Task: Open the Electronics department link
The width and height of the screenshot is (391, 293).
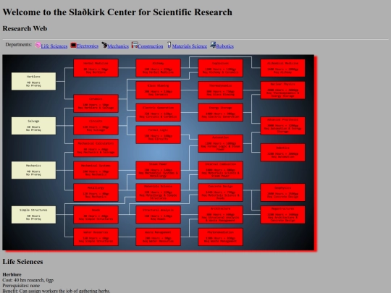Action: click(88, 46)
